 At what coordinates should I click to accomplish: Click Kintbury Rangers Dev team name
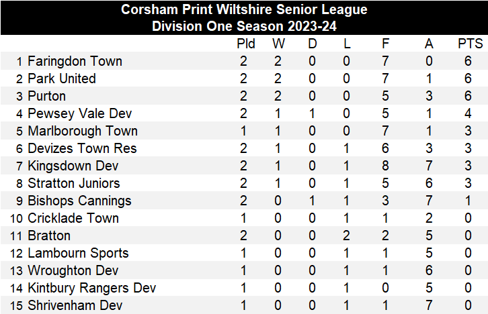pos(92,288)
